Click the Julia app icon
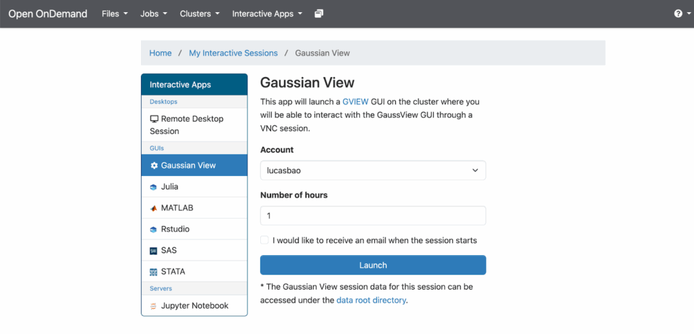Image resolution: width=694 pixels, height=335 pixels. (x=154, y=186)
